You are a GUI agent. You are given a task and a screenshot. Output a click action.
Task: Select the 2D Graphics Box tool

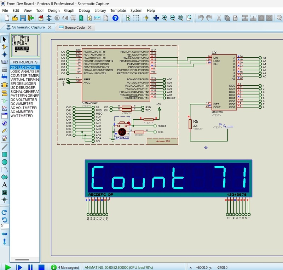coord(5,154)
